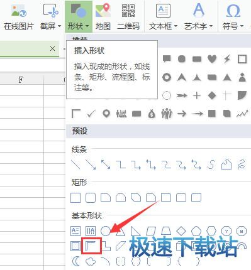251x270 pixels.
Task: Open the Symbol (符号) dropdown
Action: point(233,17)
